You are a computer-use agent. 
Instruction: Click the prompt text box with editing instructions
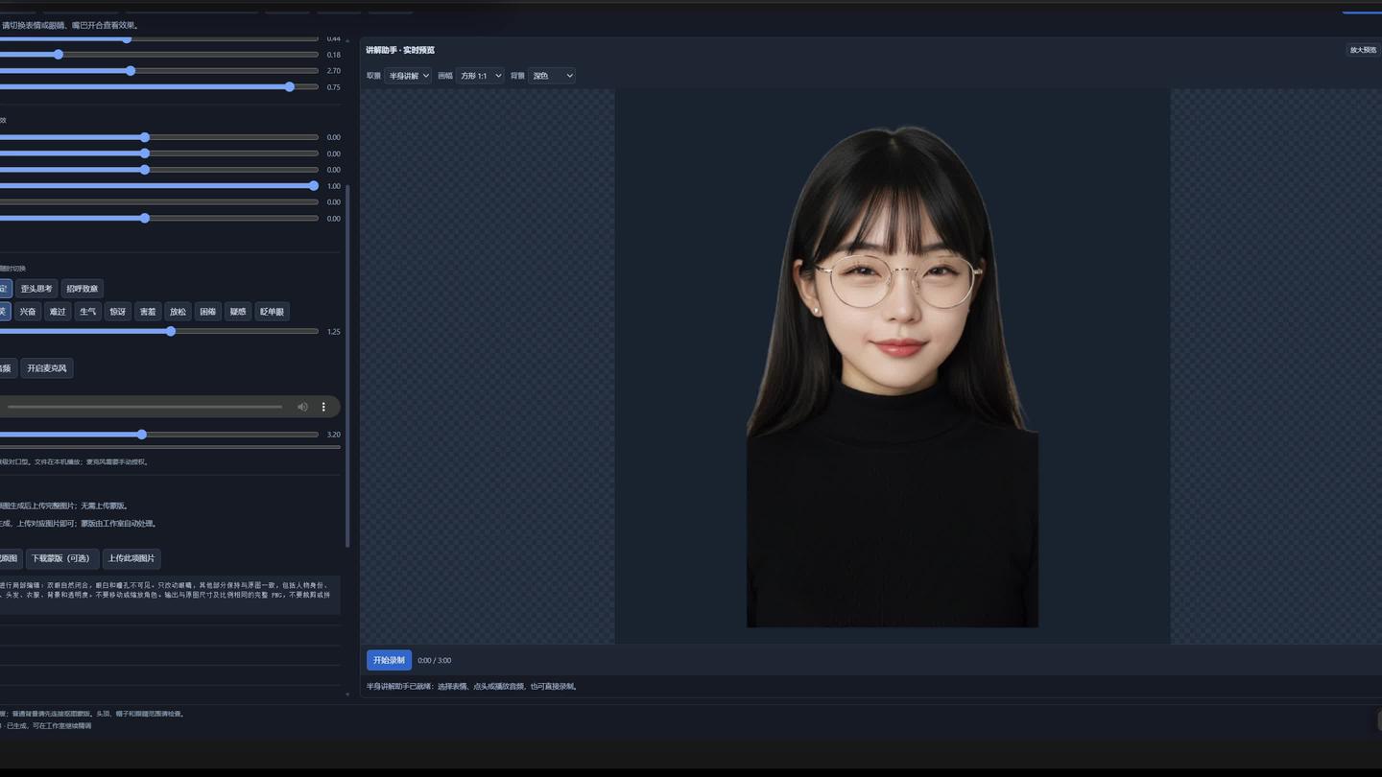tap(170, 596)
